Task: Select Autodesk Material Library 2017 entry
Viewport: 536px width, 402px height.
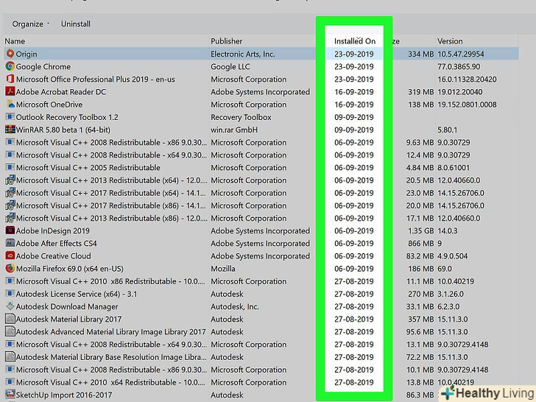Action: click(68, 320)
